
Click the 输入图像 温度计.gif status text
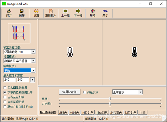(x=20, y=119)
